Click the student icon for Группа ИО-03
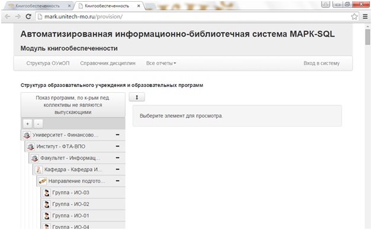The height and width of the screenshot is (230, 372). click(x=46, y=193)
